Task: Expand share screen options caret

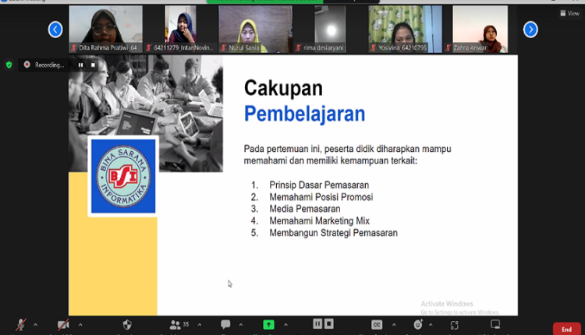Action: [x=285, y=325]
